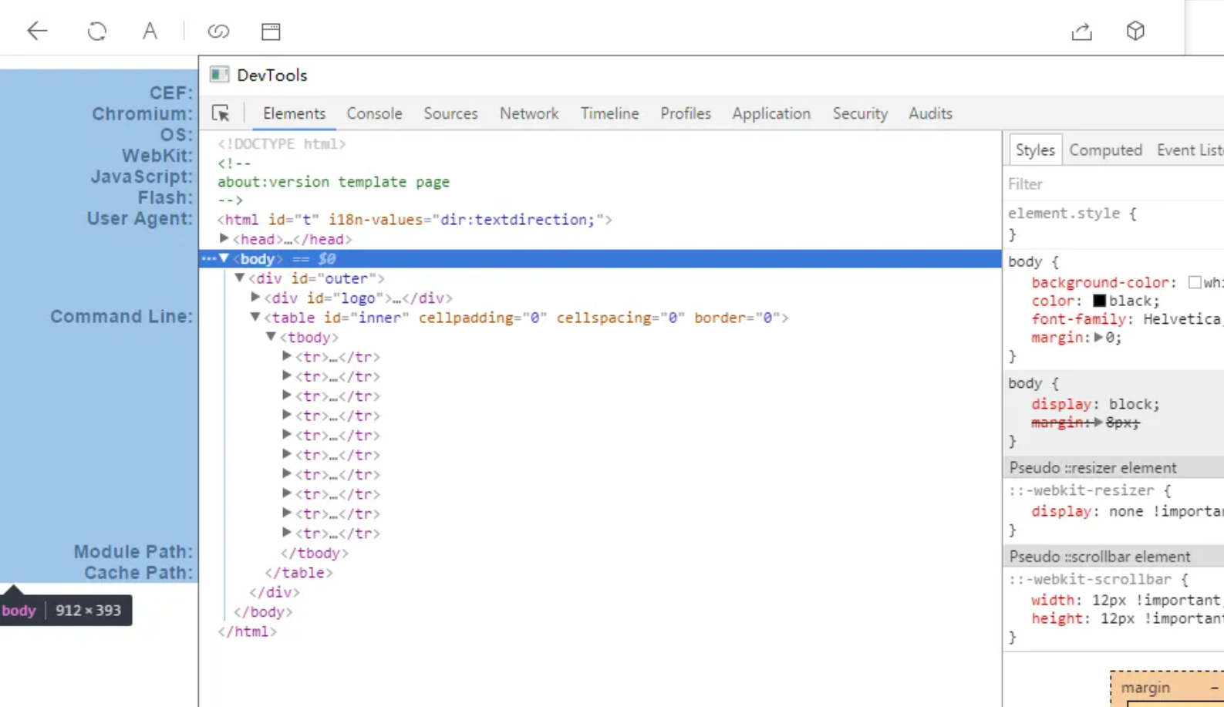Switch to the Profiles tab
Screen dimensions: 1224x707
686,113
